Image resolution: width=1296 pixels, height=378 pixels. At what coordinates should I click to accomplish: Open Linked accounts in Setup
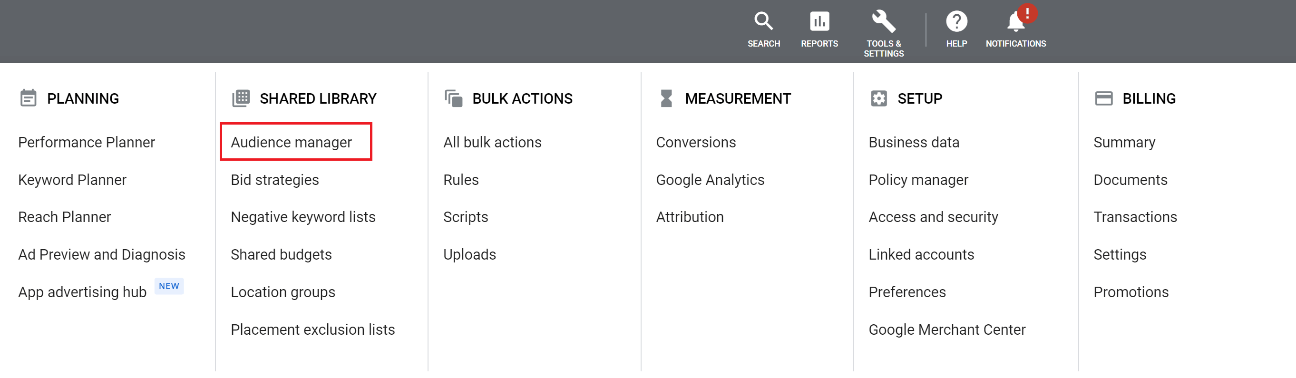coord(921,254)
